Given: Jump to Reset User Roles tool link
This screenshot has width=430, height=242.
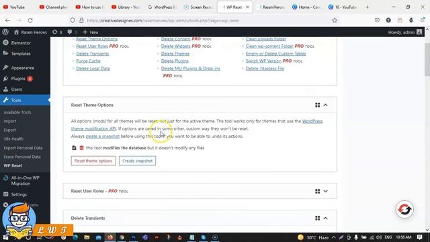Looking at the screenshot, I should click(x=92, y=46).
